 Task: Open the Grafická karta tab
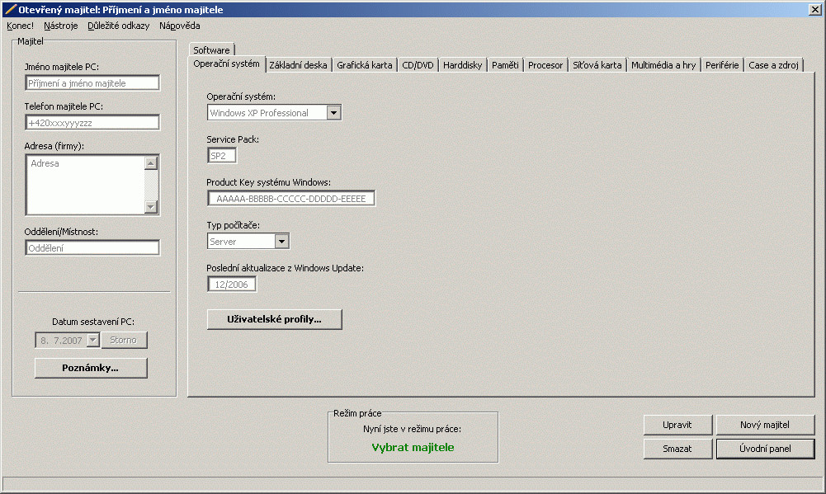coord(365,65)
